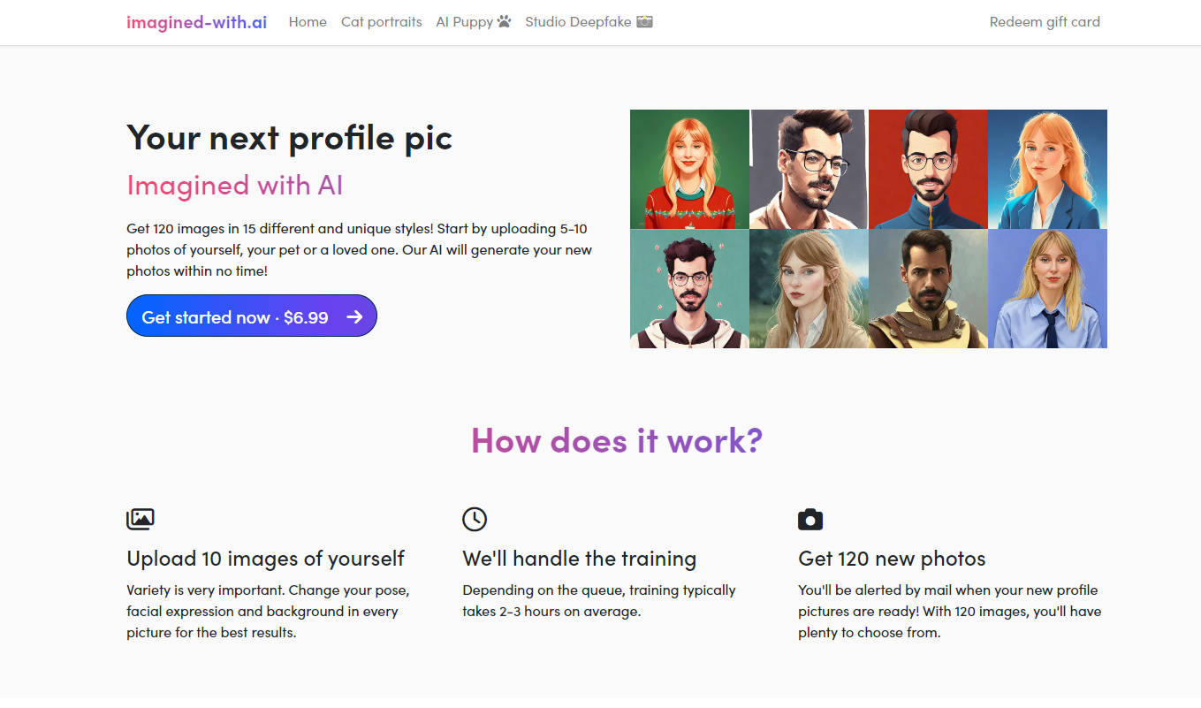Click the man in hoodie on teal background
This screenshot has width=1201, height=708.
689,289
